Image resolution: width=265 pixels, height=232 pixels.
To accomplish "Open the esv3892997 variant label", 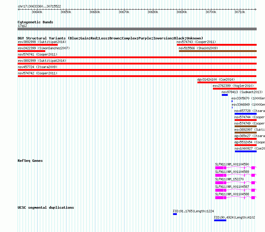I will pyautogui.click(x=250, y=130).
